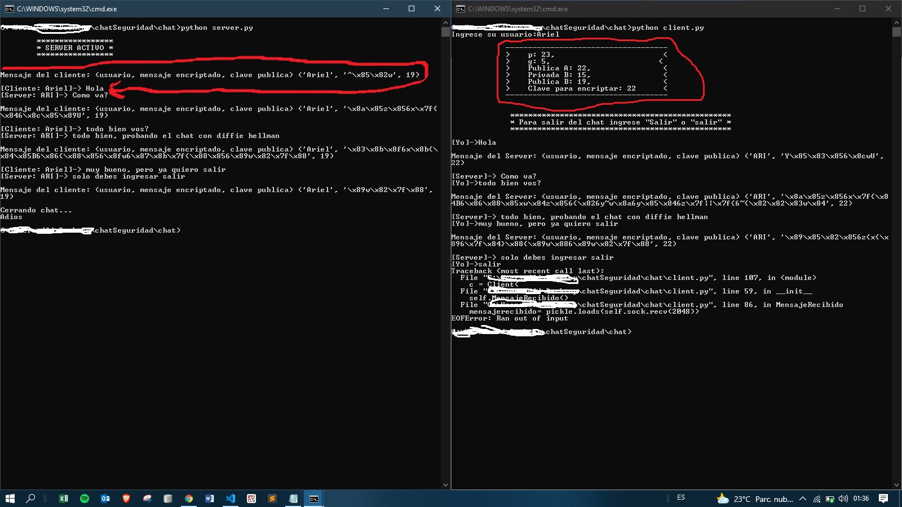The image size is (902, 507).
Task: Launch Brave browser from the taskbar
Action: click(126, 499)
